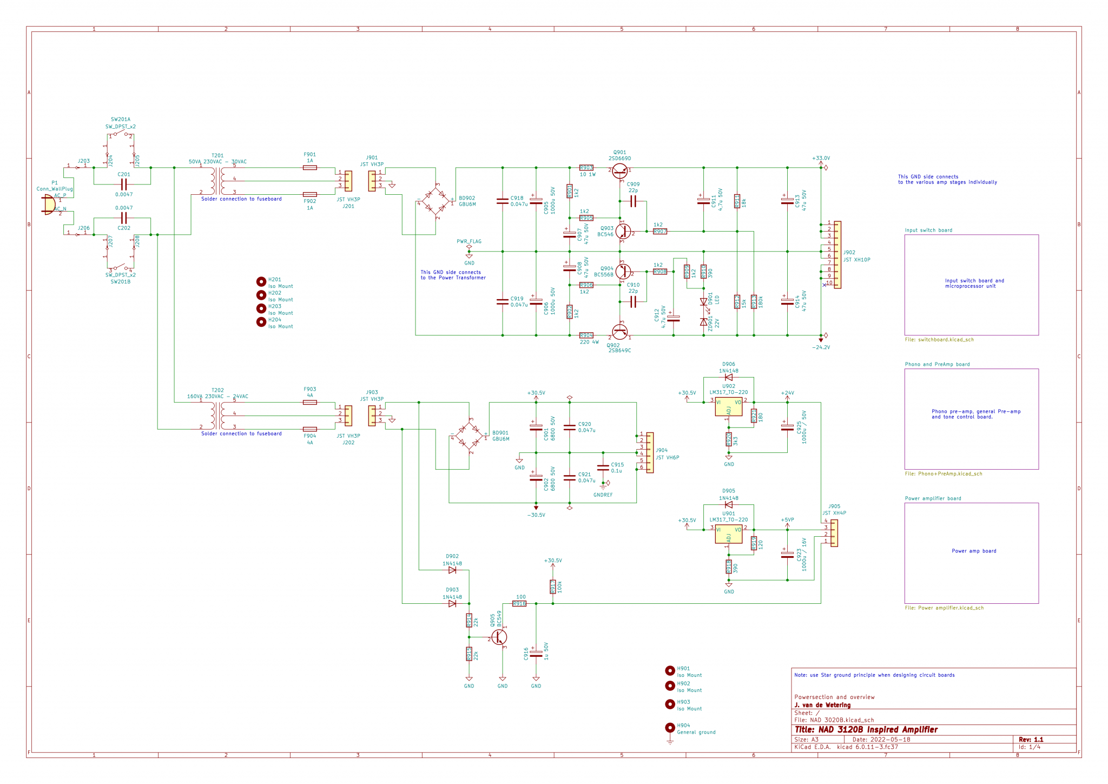The image size is (1108, 784).
Task: Select fuse F902 1A symbol
Action: coord(310,194)
